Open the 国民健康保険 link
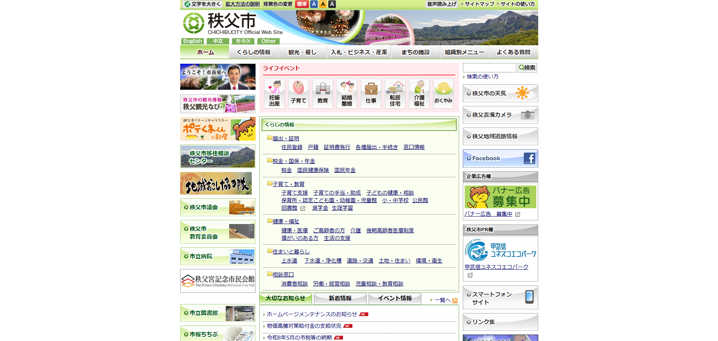 (313, 170)
